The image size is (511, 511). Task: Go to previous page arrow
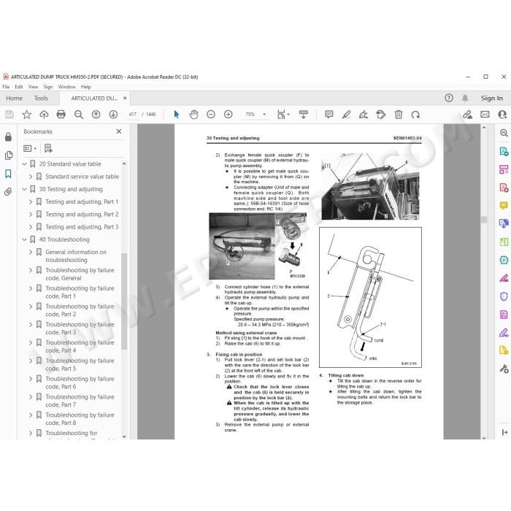click(x=96, y=115)
